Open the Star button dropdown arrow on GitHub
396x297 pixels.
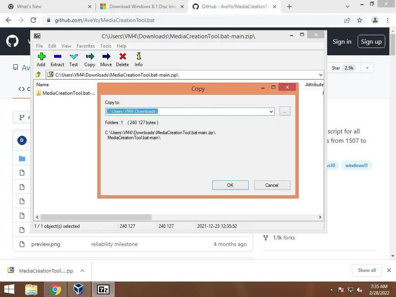pyautogui.click(x=367, y=68)
